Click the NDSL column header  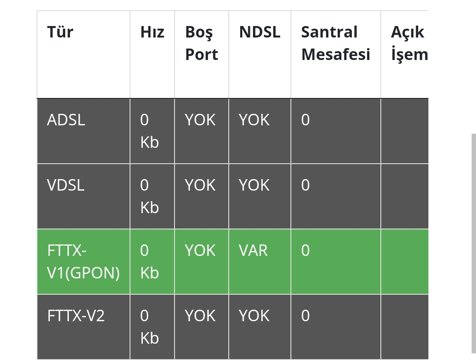(x=259, y=32)
